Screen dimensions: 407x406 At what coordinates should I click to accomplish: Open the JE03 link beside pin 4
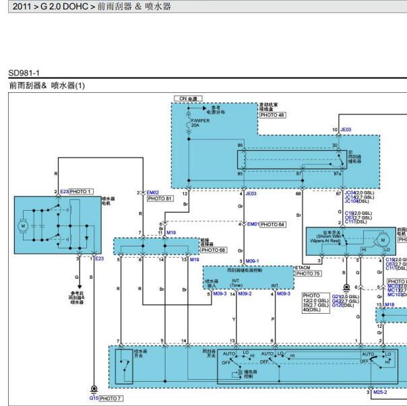251,193
